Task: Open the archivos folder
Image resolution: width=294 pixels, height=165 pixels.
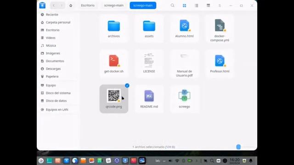Action: point(113,28)
